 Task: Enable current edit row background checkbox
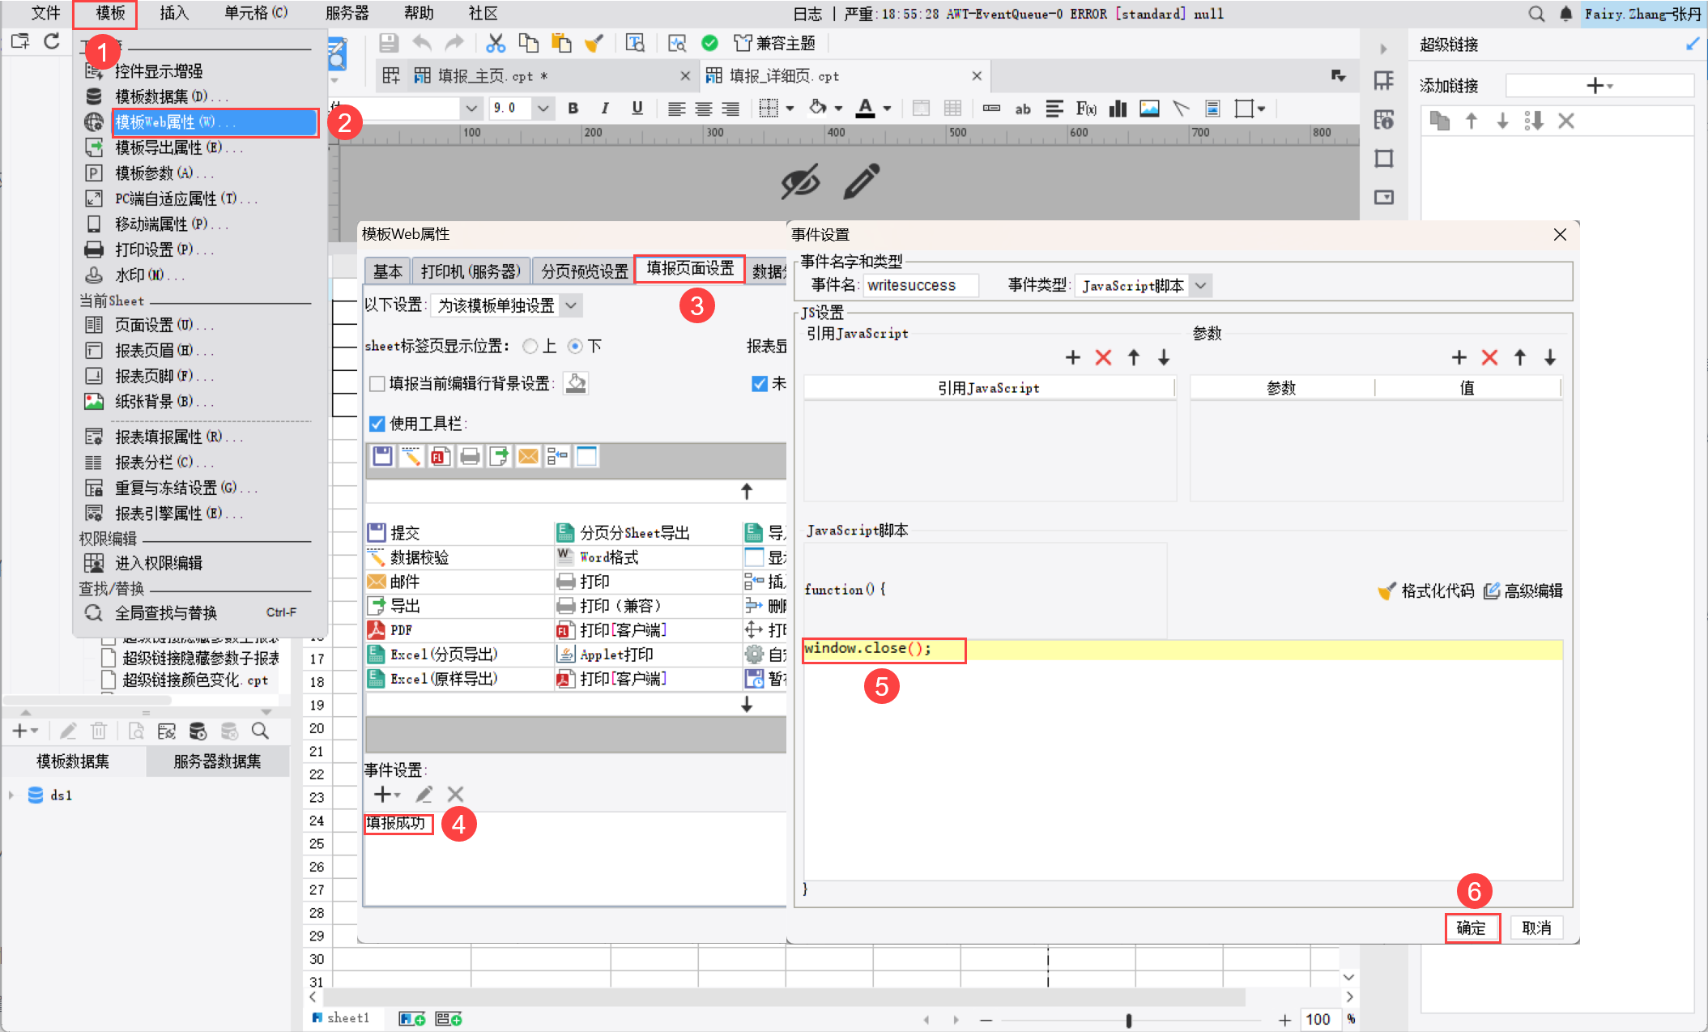(377, 383)
